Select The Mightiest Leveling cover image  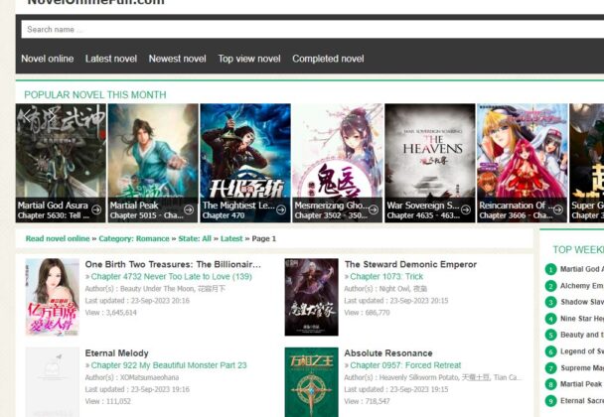[245, 159]
